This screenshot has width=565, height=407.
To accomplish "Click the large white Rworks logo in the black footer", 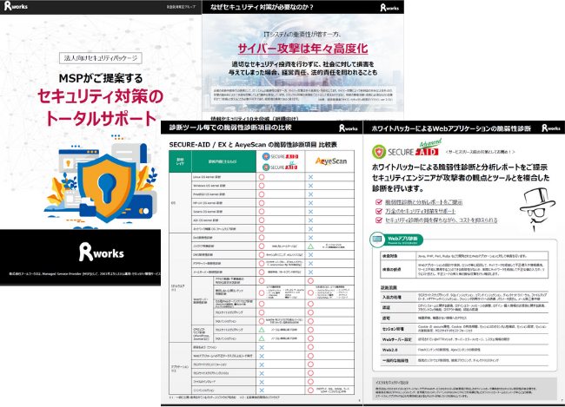I will [x=102, y=252].
